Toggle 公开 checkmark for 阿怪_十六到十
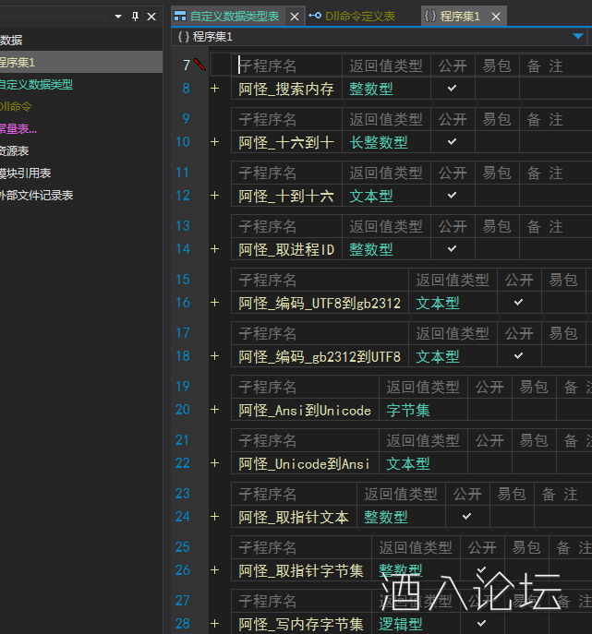The height and width of the screenshot is (634, 592). click(x=452, y=142)
